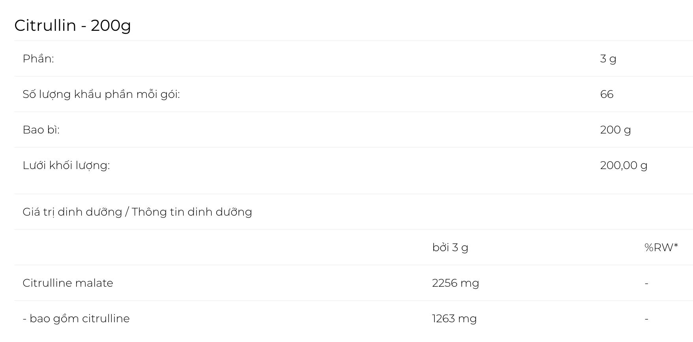The width and height of the screenshot is (693, 342).
Task: Click the 200 g packaging value
Action: (x=615, y=130)
